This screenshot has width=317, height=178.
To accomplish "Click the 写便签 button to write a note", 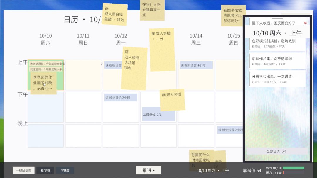I will coord(65,170).
